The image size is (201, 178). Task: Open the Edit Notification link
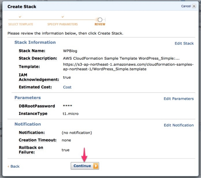point(179,125)
